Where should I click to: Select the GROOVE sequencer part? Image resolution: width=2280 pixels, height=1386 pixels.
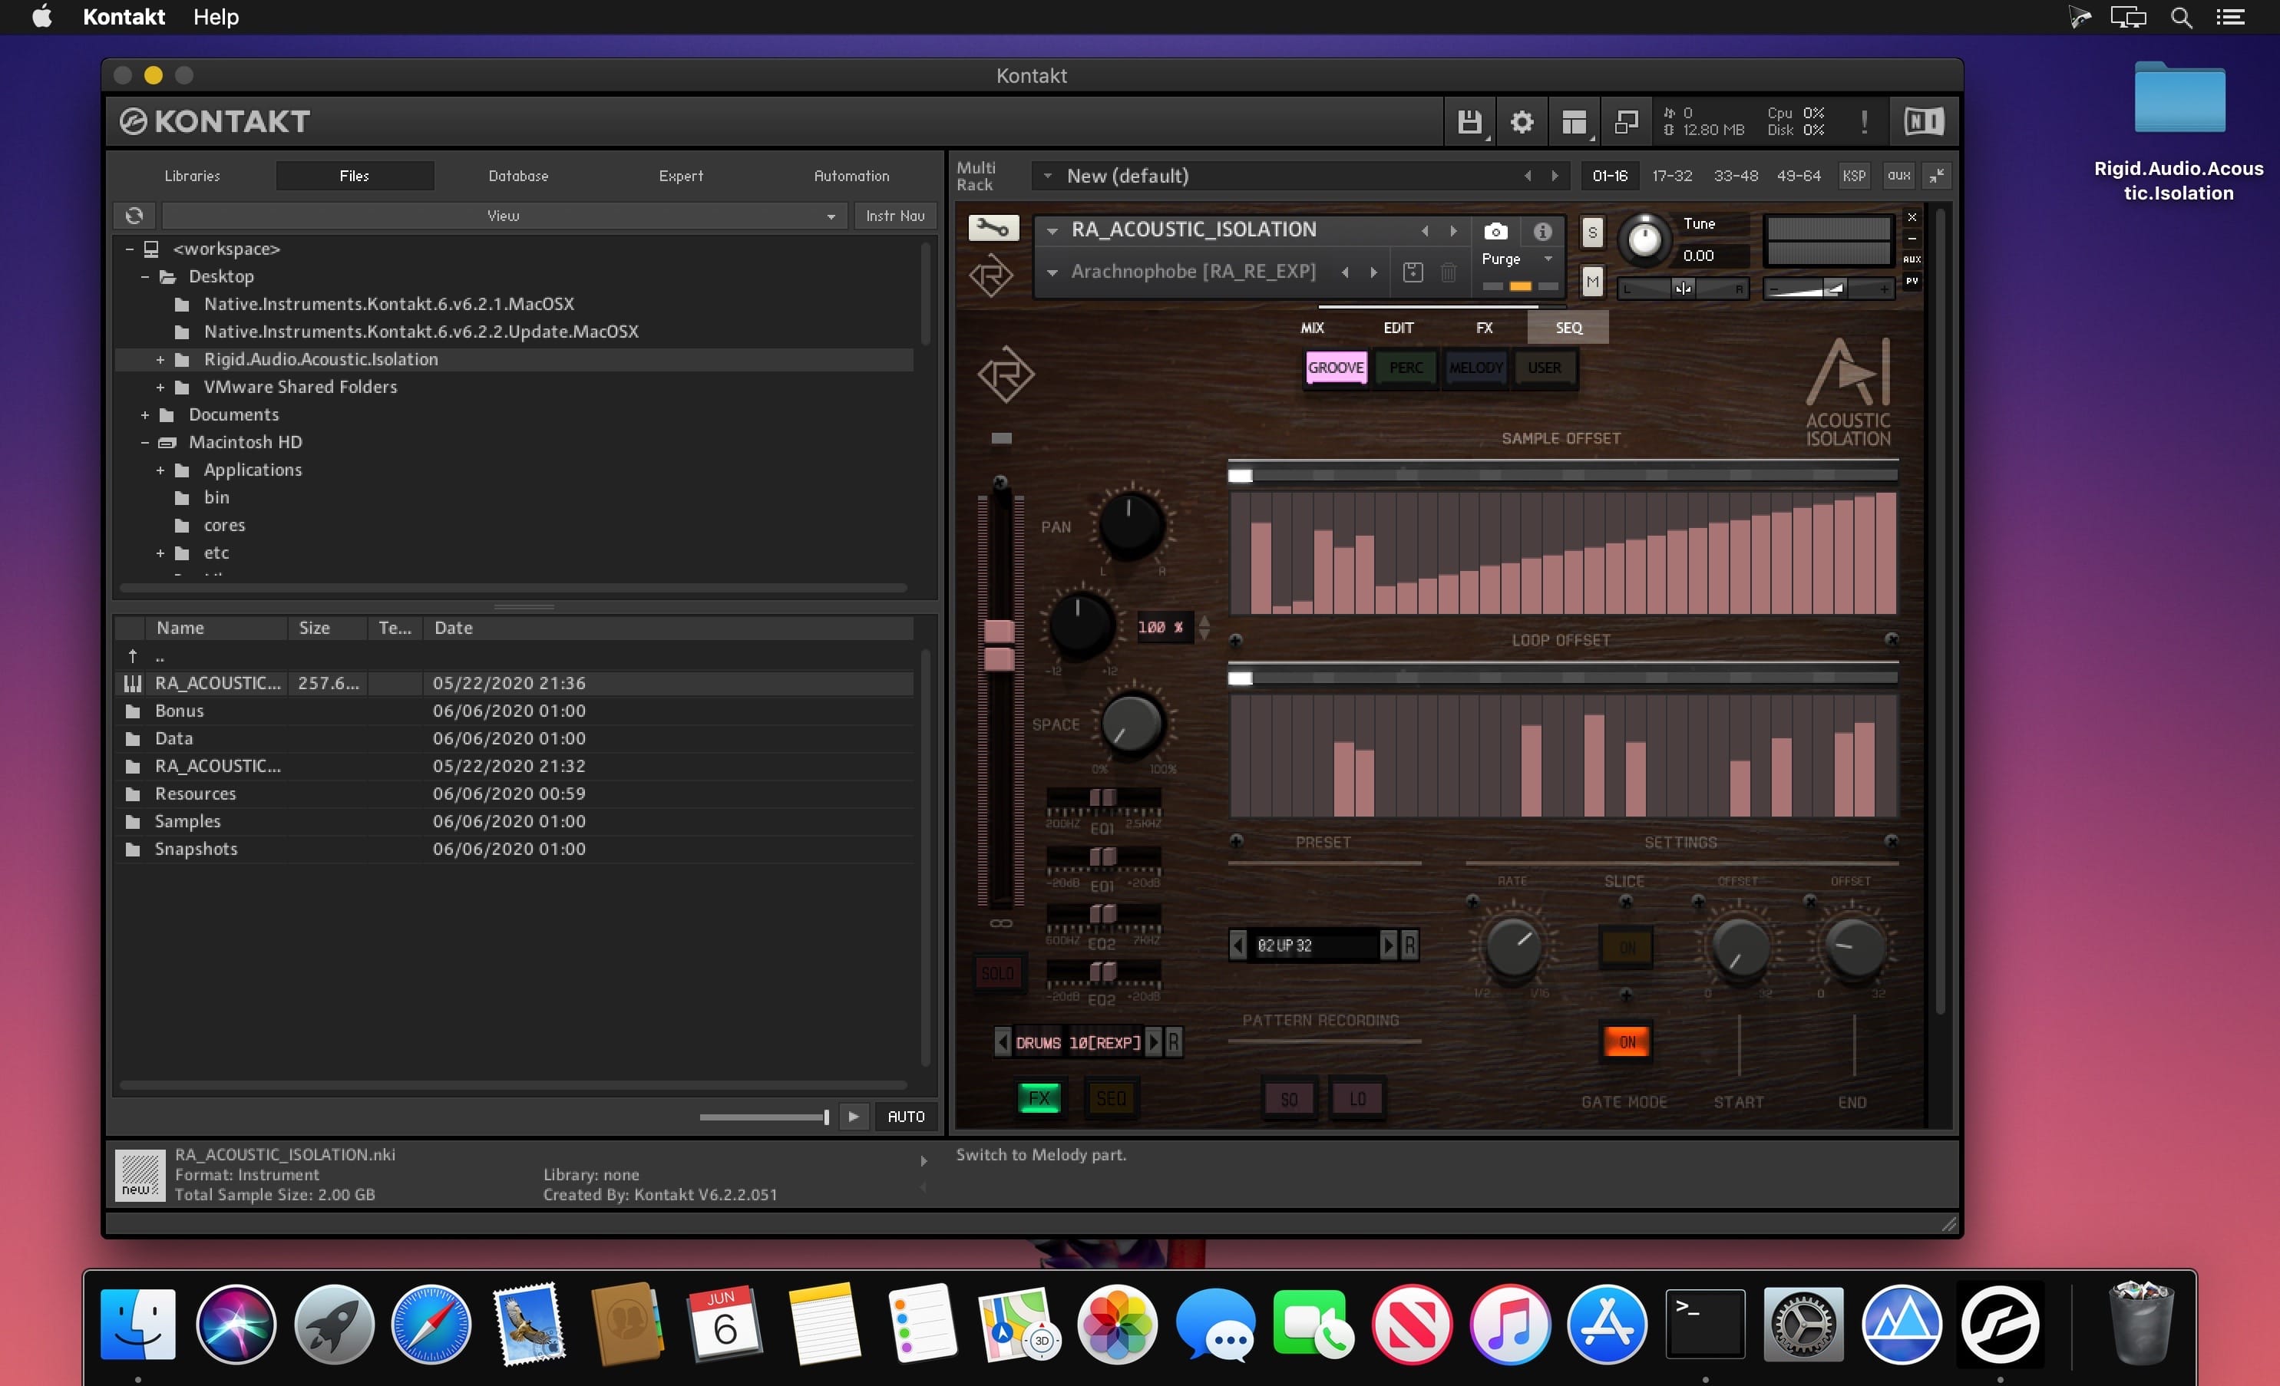pyautogui.click(x=1335, y=368)
